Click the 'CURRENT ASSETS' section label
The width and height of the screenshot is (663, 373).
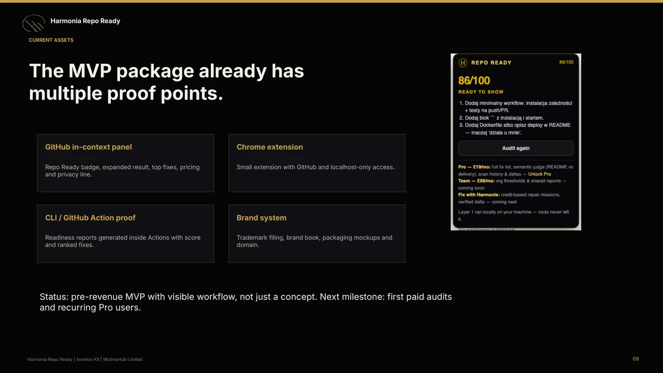[x=51, y=40]
